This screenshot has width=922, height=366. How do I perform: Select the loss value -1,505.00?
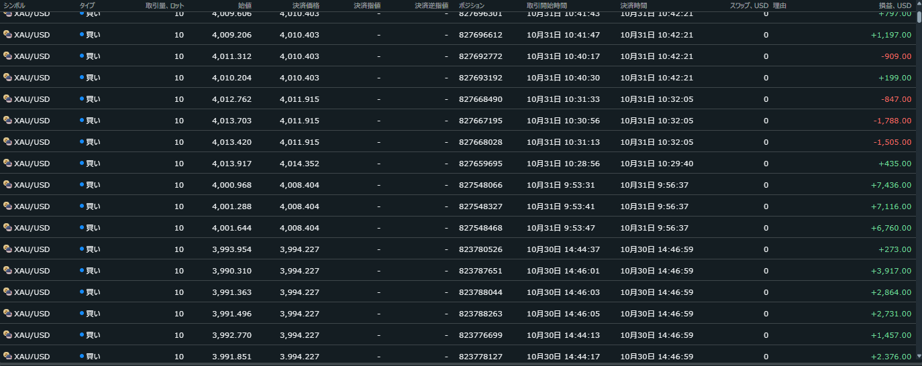892,142
